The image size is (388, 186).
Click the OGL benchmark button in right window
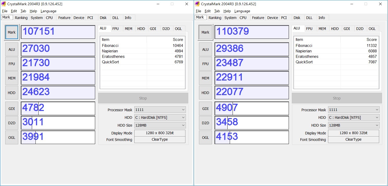point(205,137)
